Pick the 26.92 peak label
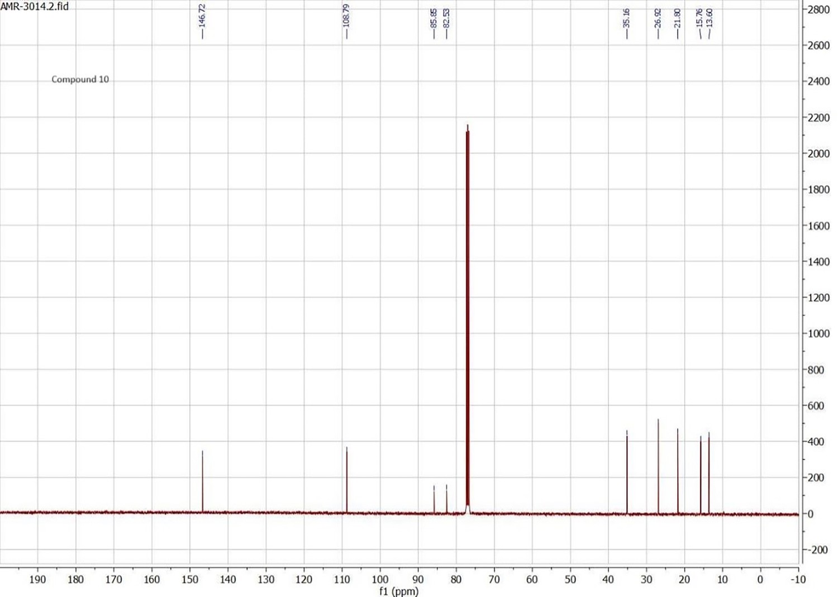The image size is (838, 597). [x=658, y=18]
